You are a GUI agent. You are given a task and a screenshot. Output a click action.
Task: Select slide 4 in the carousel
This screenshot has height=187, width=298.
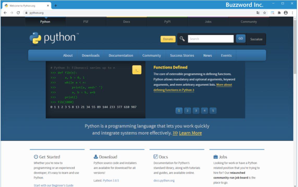click(x=204, y=111)
